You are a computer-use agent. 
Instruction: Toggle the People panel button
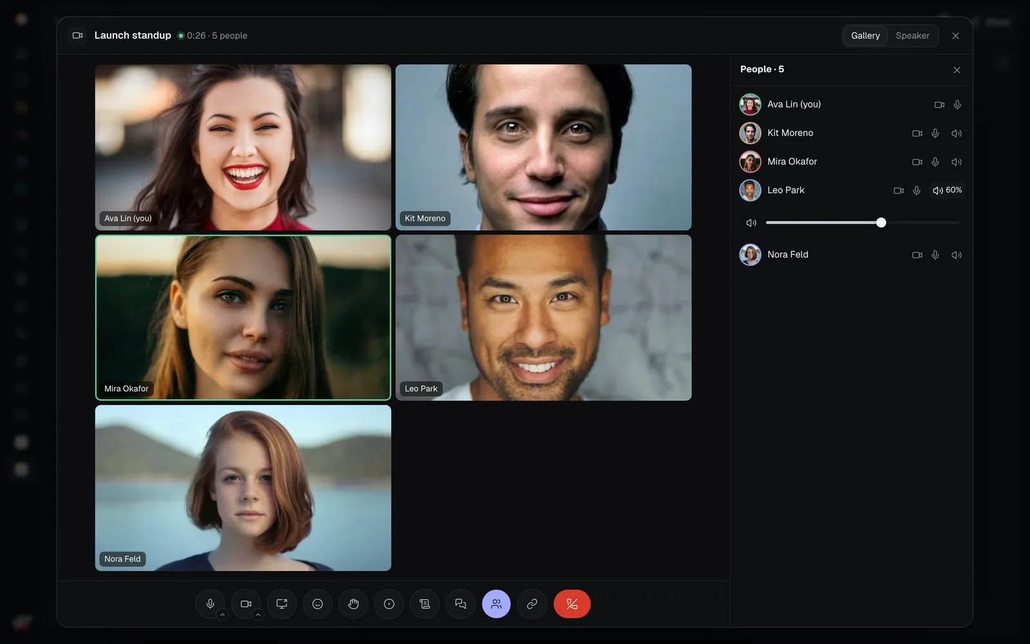[x=496, y=604]
